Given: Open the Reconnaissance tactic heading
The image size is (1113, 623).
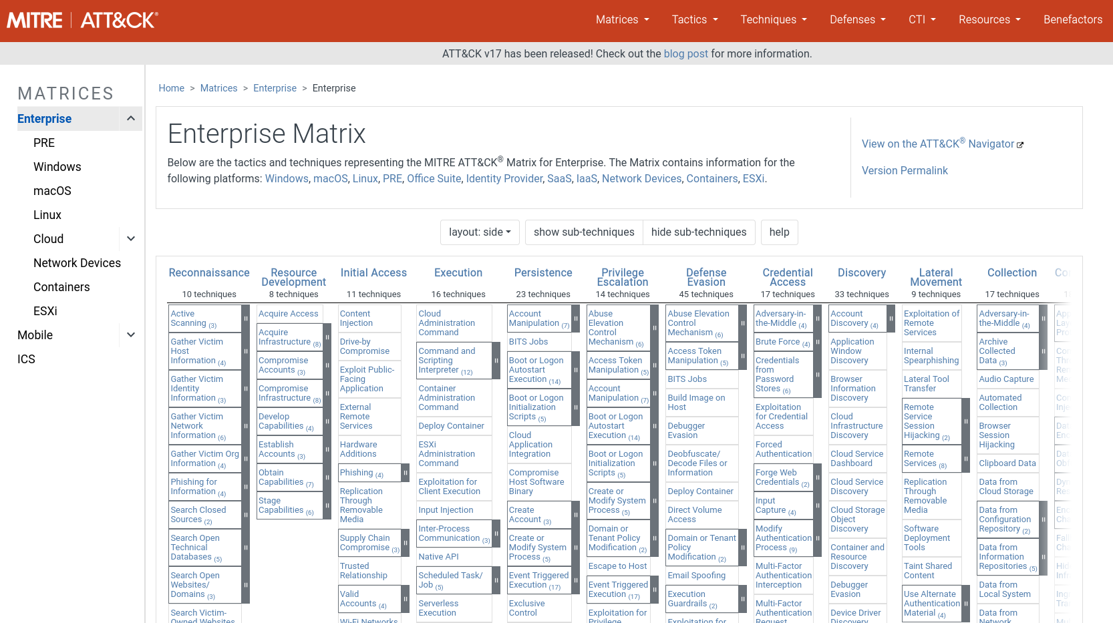Looking at the screenshot, I should [x=209, y=273].
